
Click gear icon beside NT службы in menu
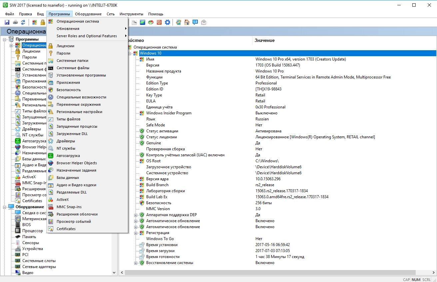pyautogui.click(x=51, y=148)
